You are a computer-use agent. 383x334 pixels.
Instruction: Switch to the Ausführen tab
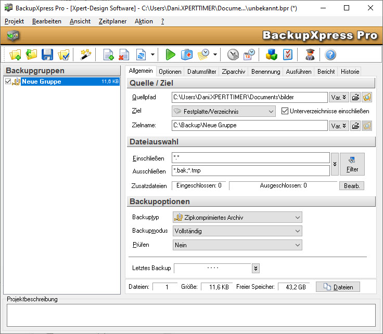point(299,72)
